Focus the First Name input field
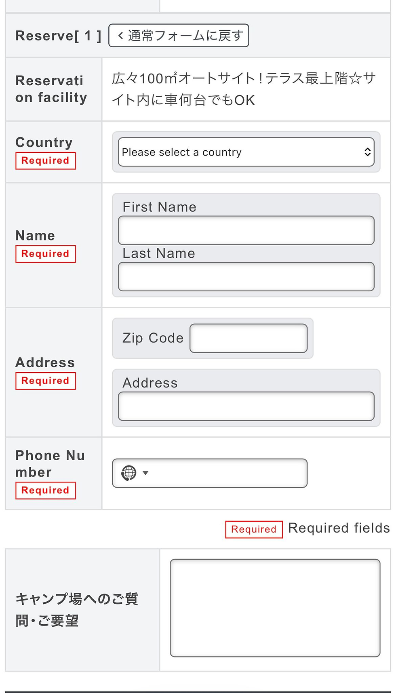Image resolution: width=396 pixels, height=693 pixels. [246, 230]
